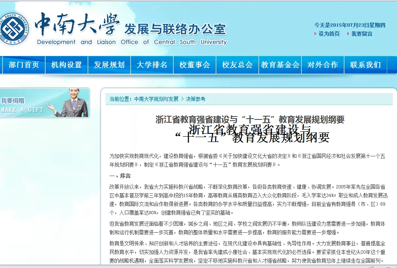The width and height of the screenshot is (397, 268).
Task: Go to the 发展规划 section
Action: [x=109, y=65]
